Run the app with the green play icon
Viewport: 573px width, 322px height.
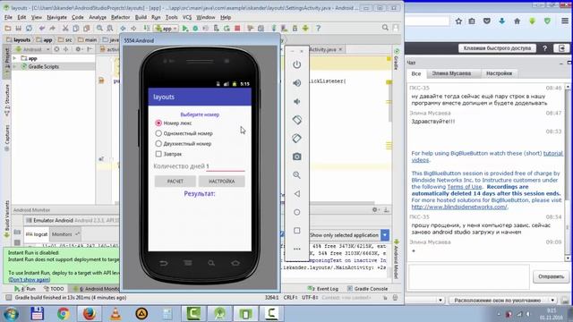(x=185, y=28)
